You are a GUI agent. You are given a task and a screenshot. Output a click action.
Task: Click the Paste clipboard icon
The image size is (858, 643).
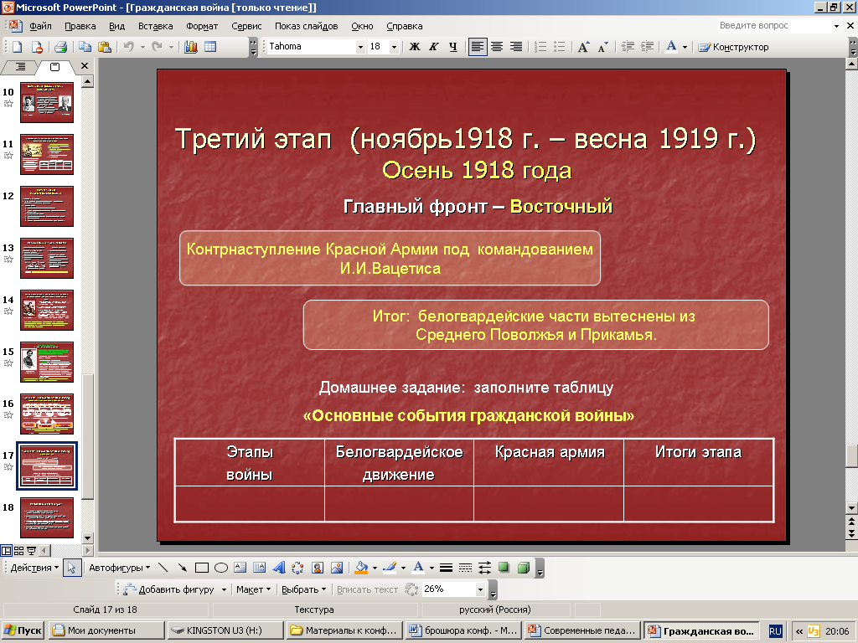105,47
